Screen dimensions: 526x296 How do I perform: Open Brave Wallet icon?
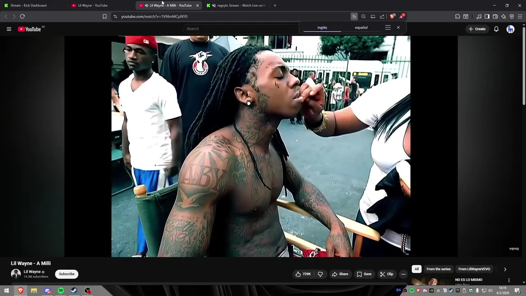point(495,16)
